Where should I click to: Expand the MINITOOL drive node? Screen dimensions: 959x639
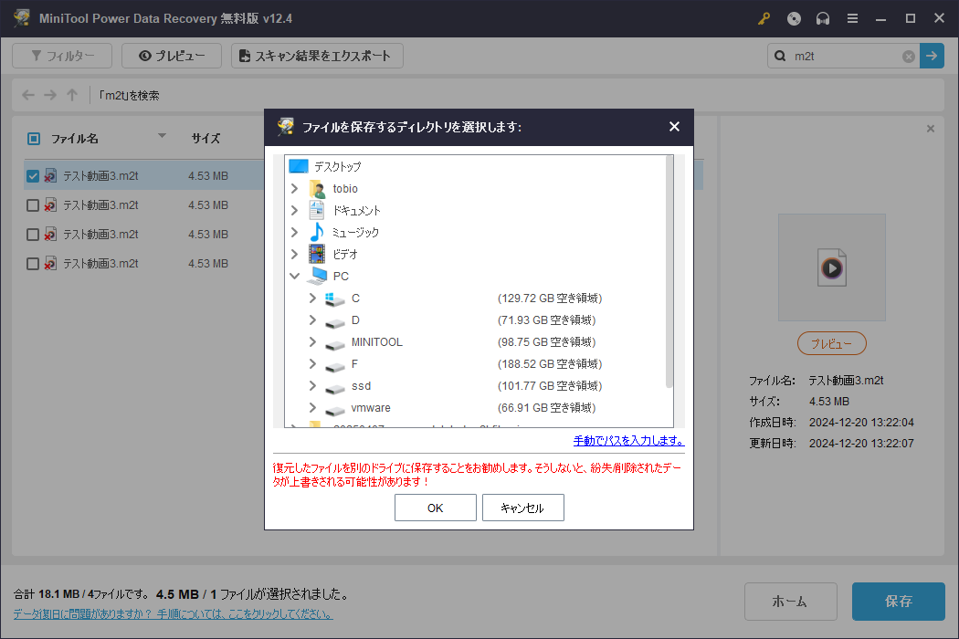click(312, 341)
